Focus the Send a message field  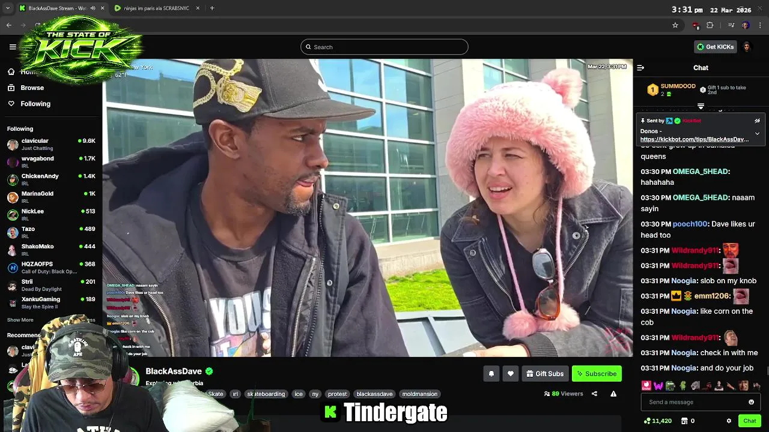(701, 402)
